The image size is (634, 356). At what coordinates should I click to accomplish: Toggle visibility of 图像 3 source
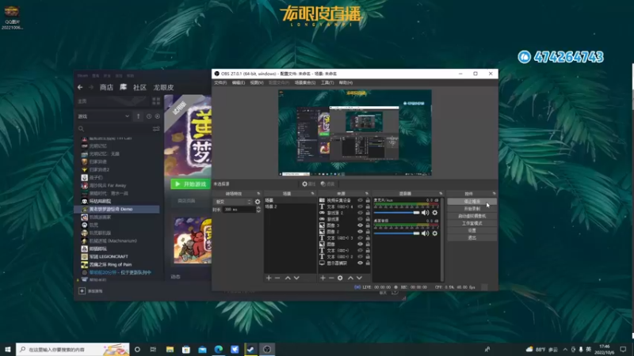tap(360, 225)
